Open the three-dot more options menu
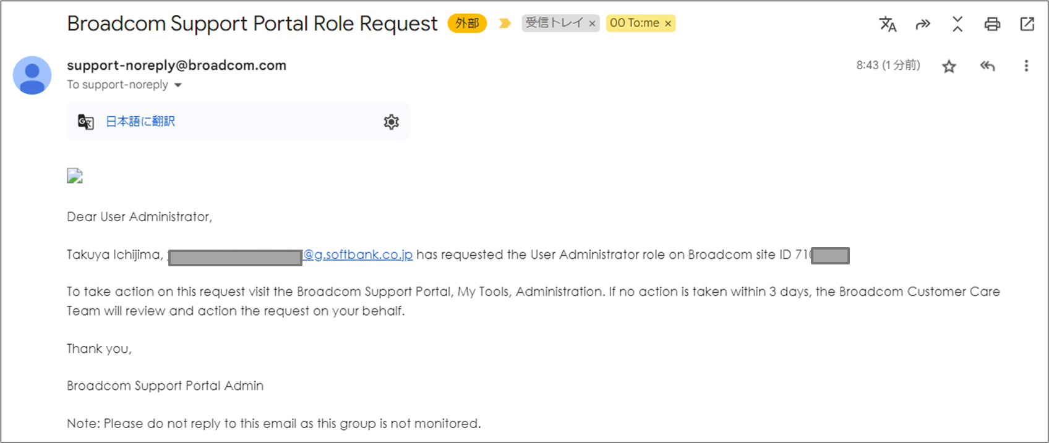 point(1026,65)
